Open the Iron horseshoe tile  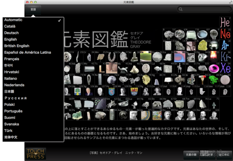tap(112, 57)
